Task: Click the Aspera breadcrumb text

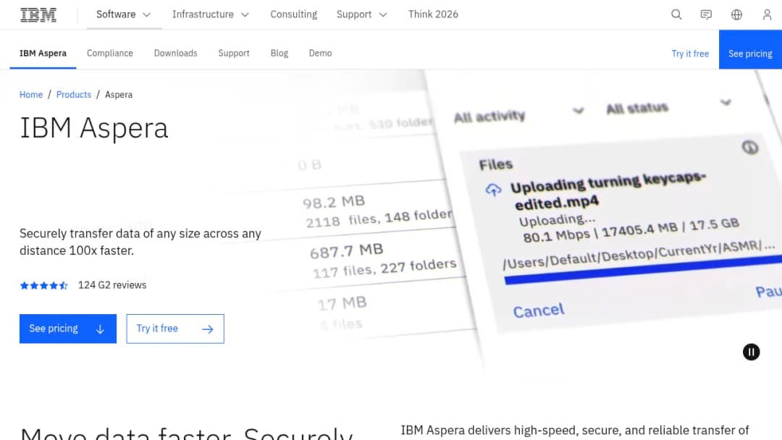Action: [119, 95]
